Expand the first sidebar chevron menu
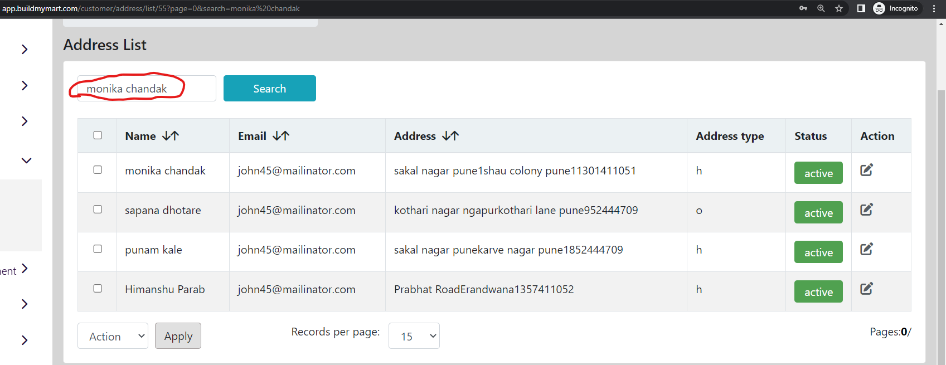946x365 pixels. point(25,49)
